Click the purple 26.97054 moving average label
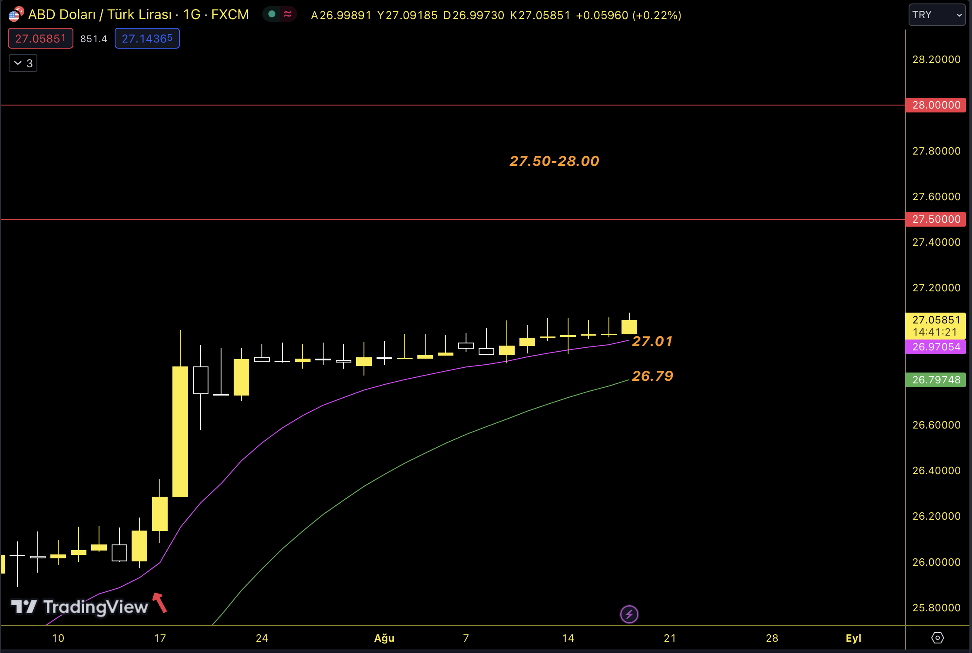 (935, 347)
